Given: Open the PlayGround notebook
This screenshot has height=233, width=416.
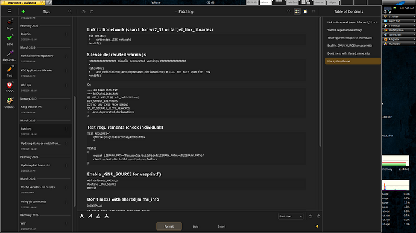Looking at the screenshot, I should (10, 56).
